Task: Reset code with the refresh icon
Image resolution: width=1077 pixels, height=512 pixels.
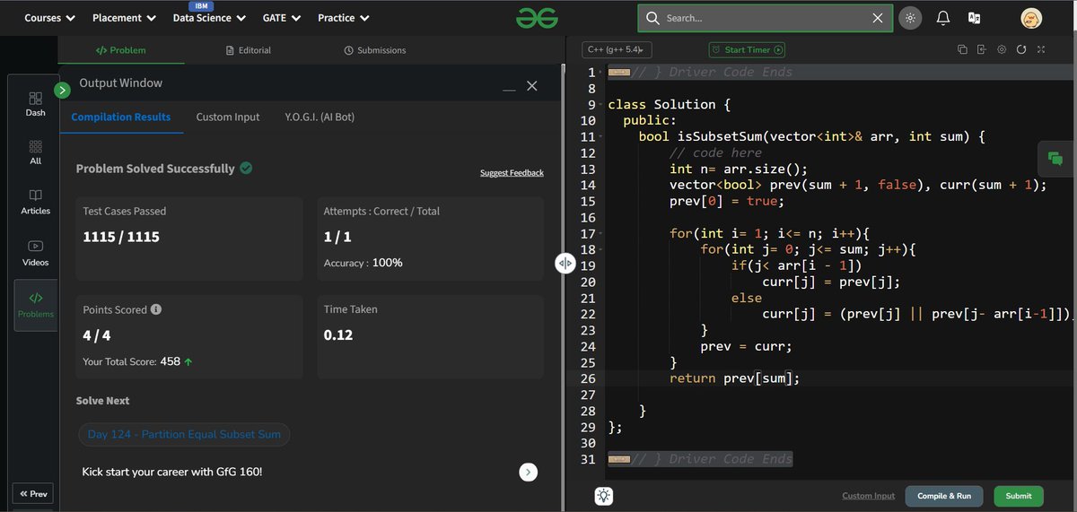Action: pyautogui.click(x=1021, y=50)
